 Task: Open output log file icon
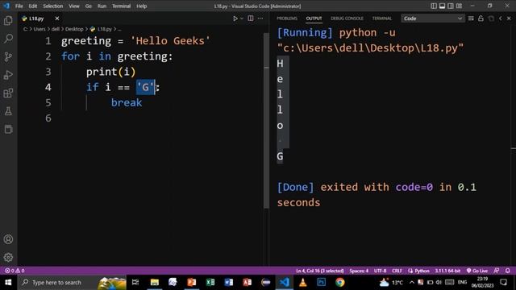click(491, 19)
